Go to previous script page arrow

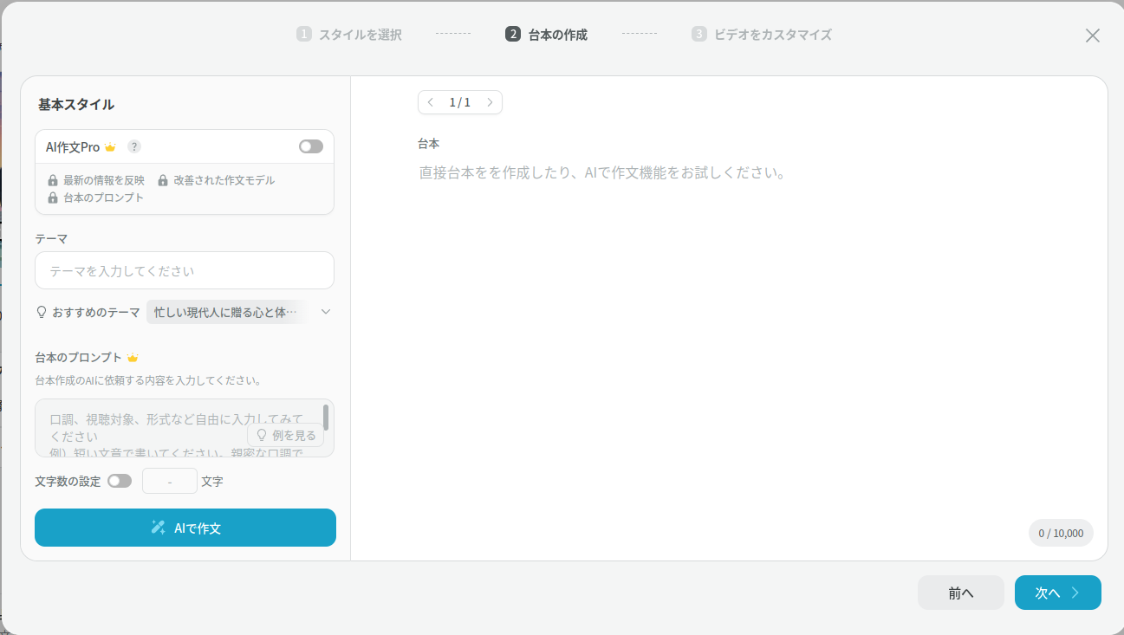click(x=431, y=102)
